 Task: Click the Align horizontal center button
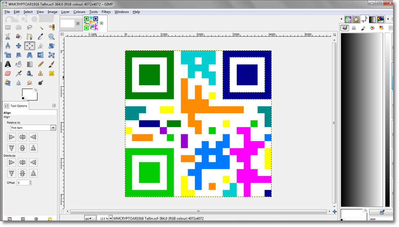[x=23, y=137]
